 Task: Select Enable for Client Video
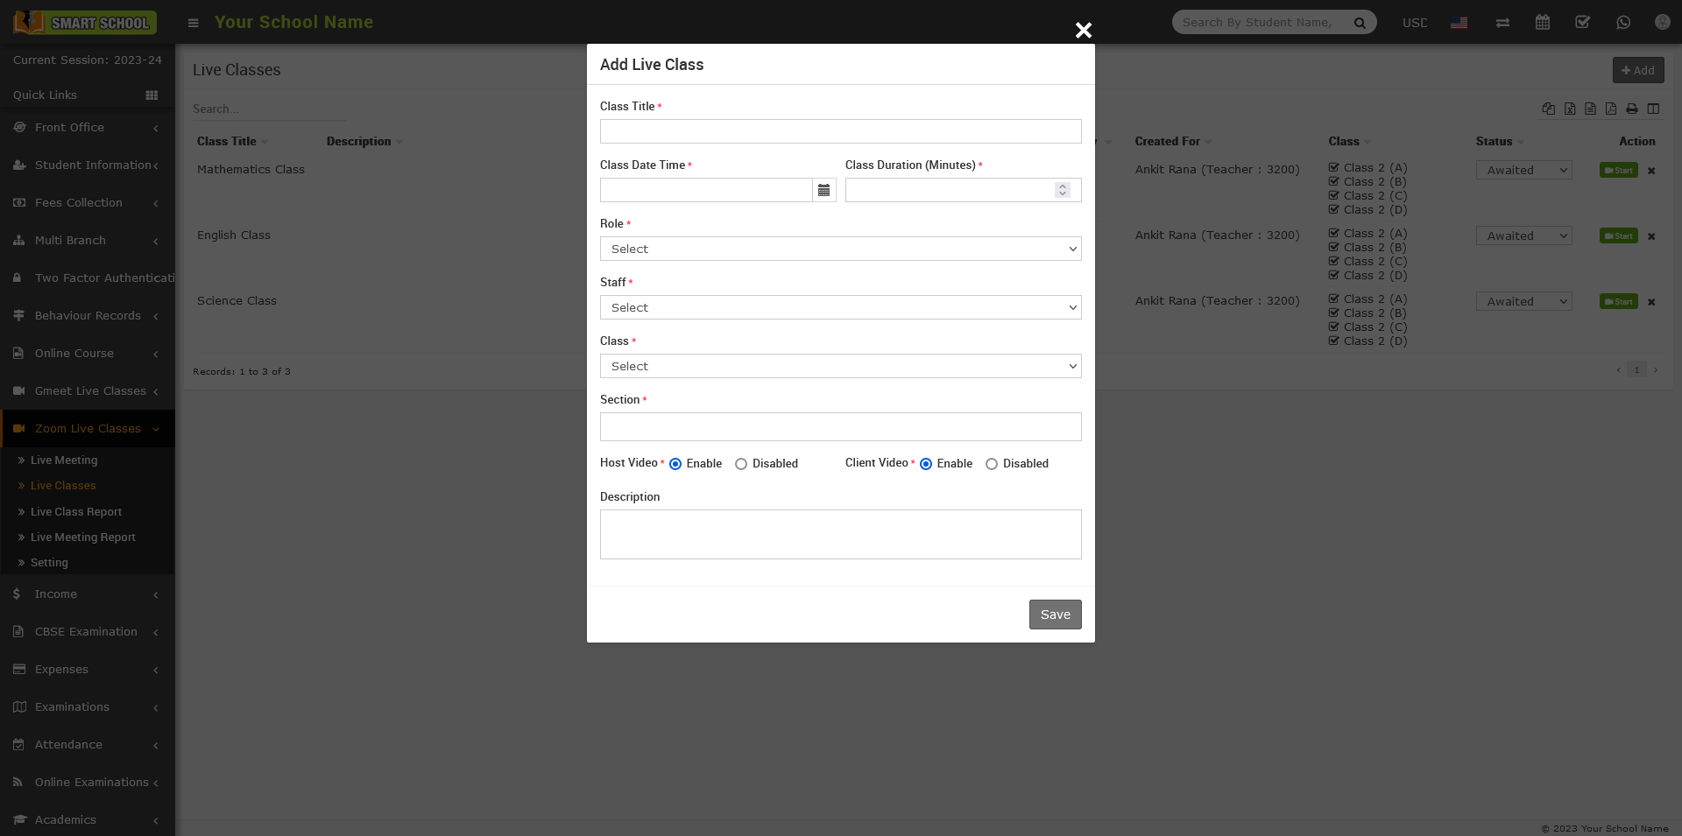click(x=926, y=464)
